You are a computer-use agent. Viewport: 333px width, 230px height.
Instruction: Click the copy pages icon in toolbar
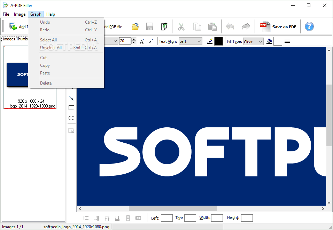coord(197,27)
